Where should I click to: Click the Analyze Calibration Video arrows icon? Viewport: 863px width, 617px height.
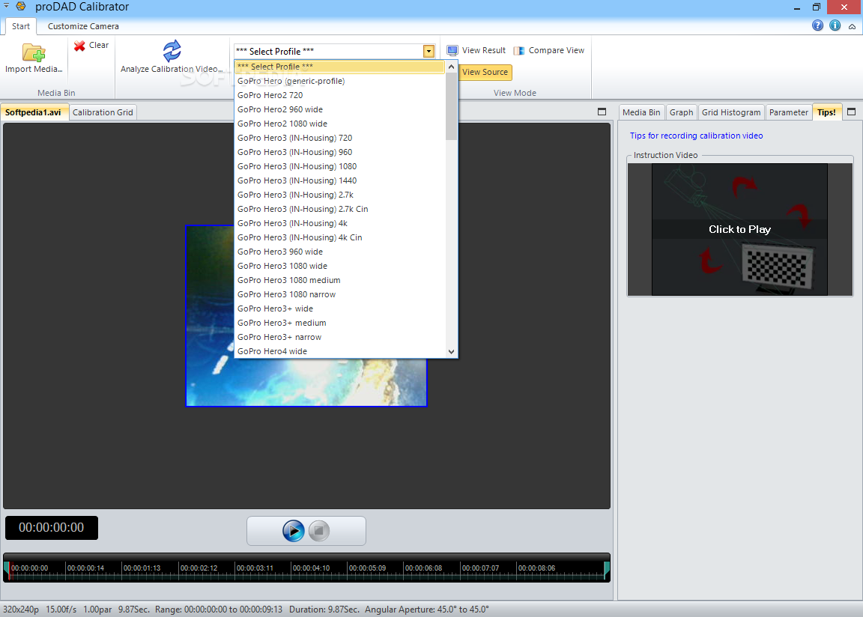pos(172,51)
